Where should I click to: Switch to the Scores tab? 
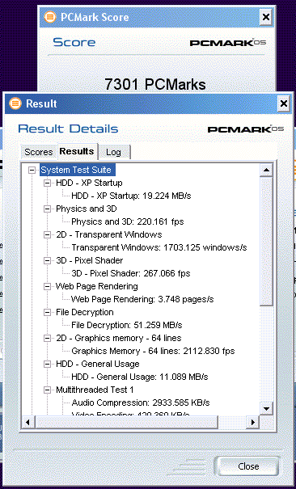39,152
